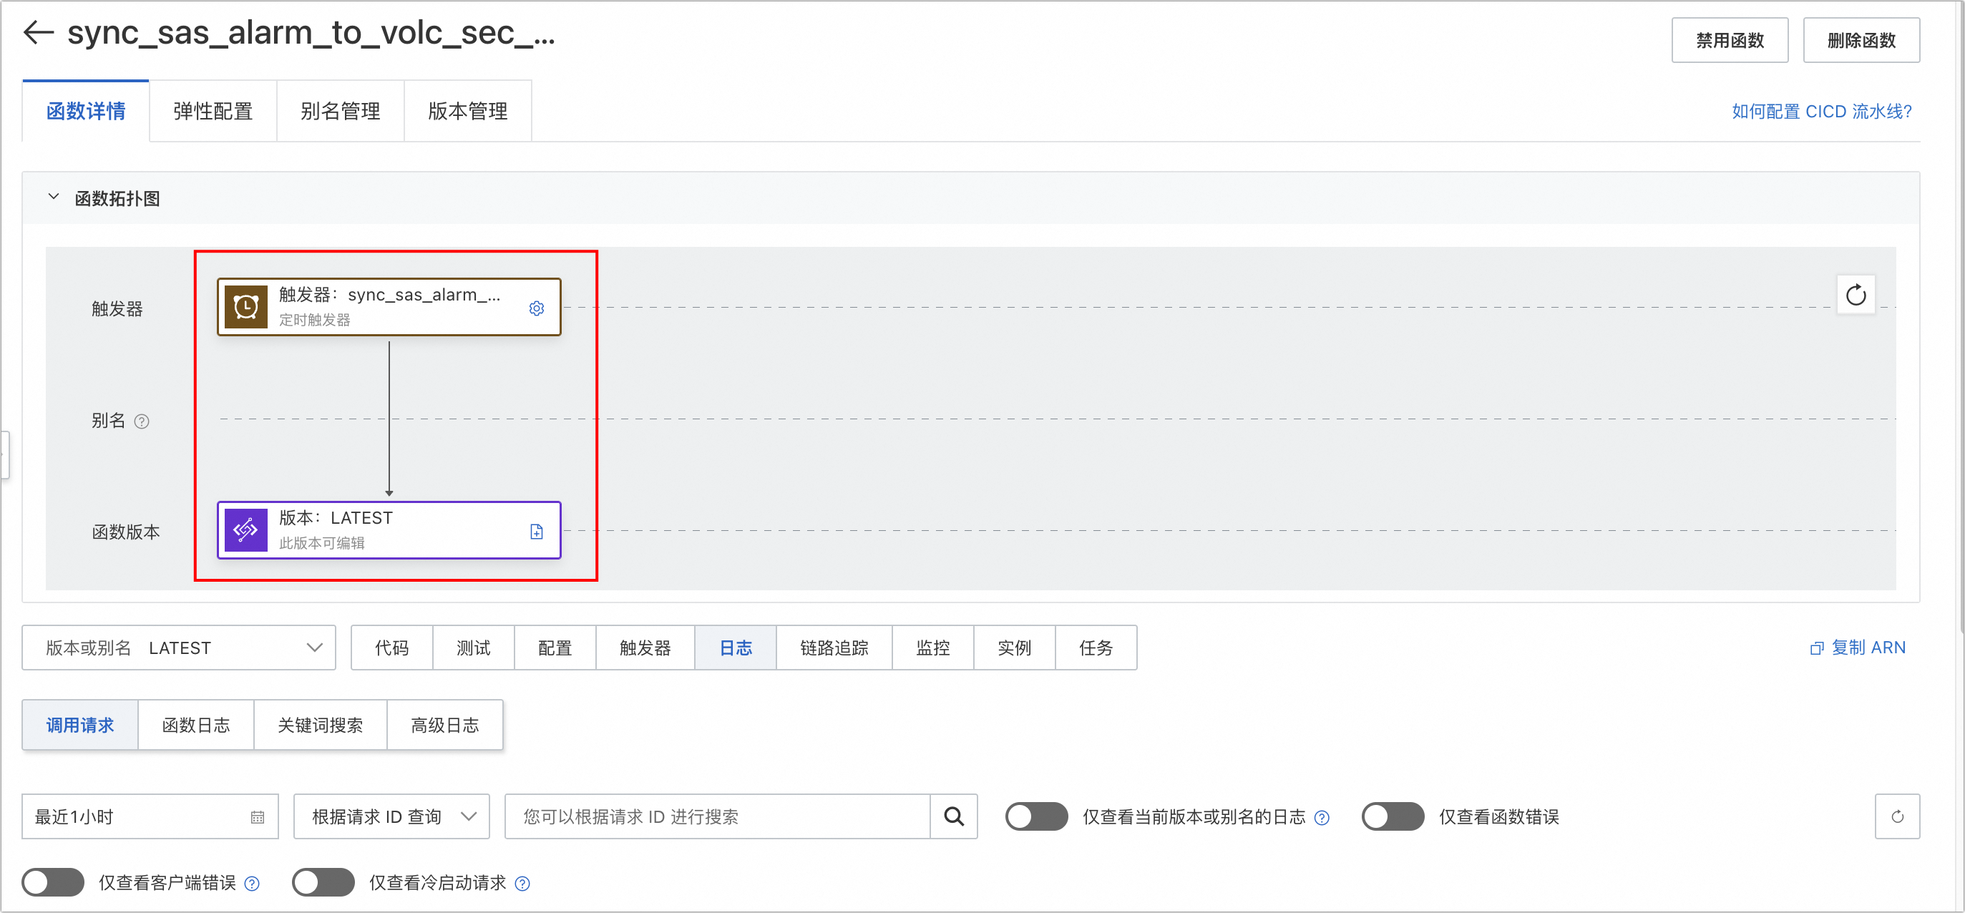This screenshot has height=913, width=1965.
Task: Click the LATEST version document icon
Action: (x=536, y=532)
